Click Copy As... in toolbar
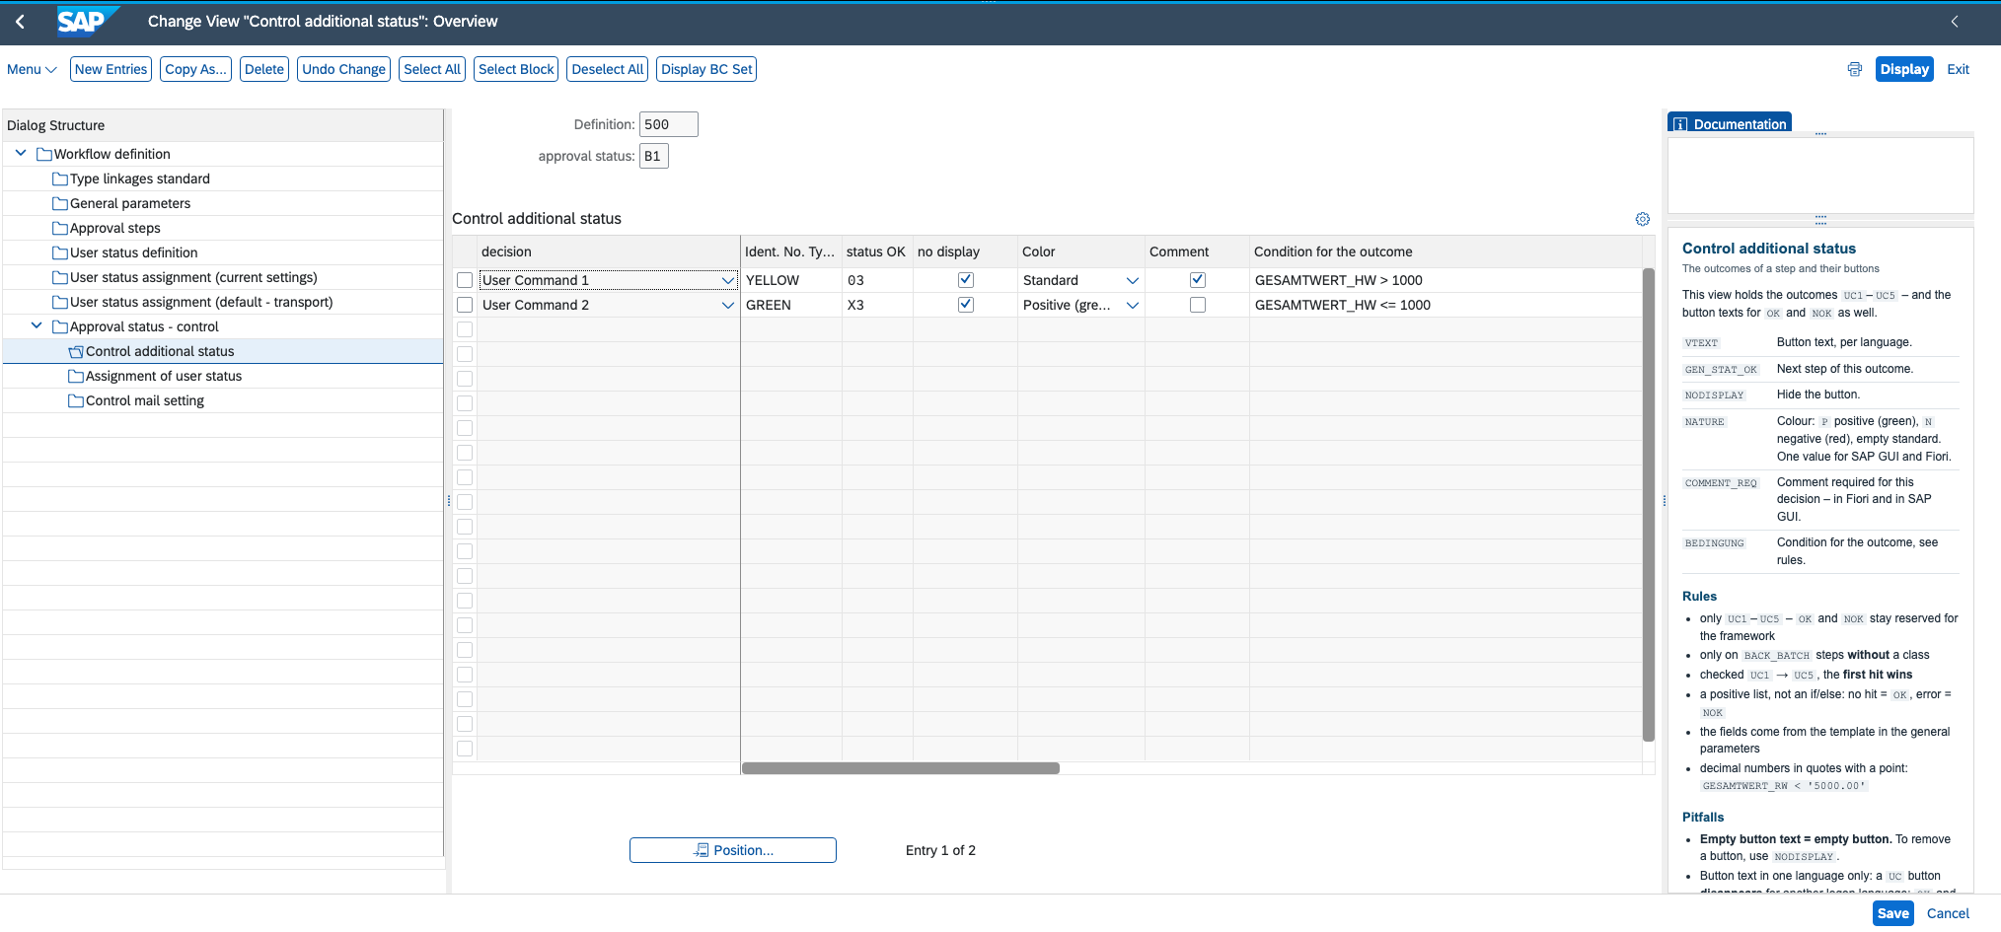The width and height of the screenshot is (2001, 932). point(195,69)
